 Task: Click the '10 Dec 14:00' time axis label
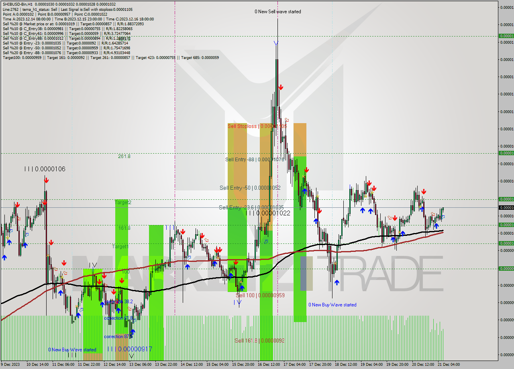point(37,365)
